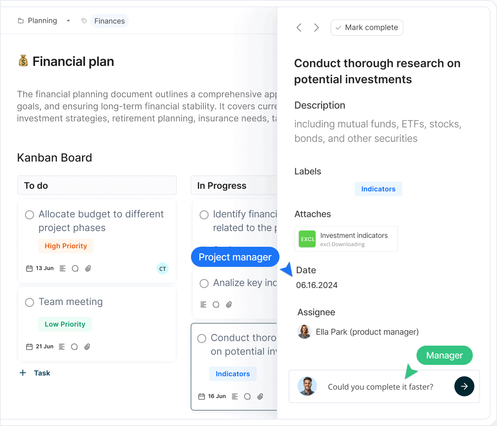Toggle the Identify financial task completion circle
The image size is (497, 426).
[204, 215]
